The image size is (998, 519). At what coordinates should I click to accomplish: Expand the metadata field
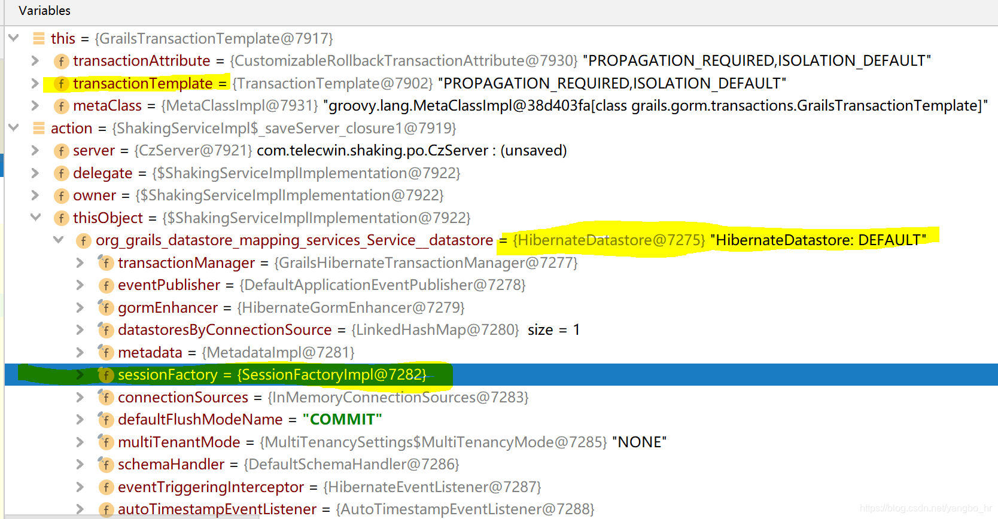point(80,352)
